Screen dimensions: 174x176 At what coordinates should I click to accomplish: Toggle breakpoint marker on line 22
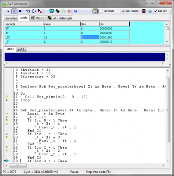click(7, 134)
